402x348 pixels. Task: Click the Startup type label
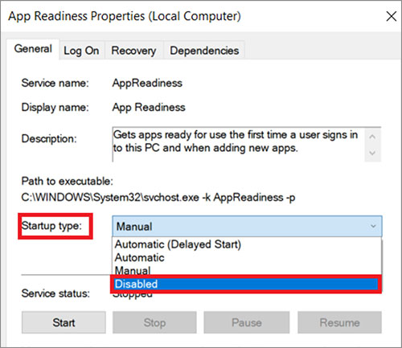tap(51, 226)
